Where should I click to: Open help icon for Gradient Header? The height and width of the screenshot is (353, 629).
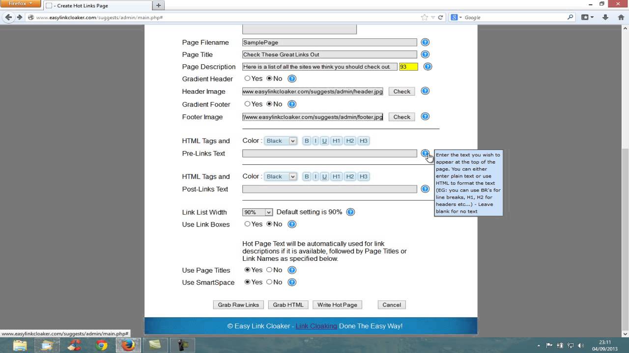coord(292,78)
